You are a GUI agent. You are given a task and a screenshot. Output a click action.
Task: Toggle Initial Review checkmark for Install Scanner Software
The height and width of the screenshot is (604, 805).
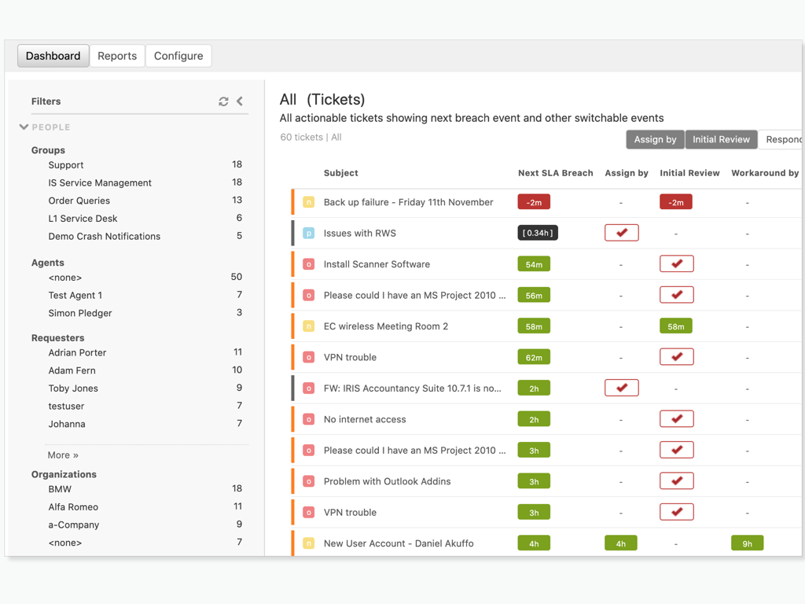[x=676, y=264]
